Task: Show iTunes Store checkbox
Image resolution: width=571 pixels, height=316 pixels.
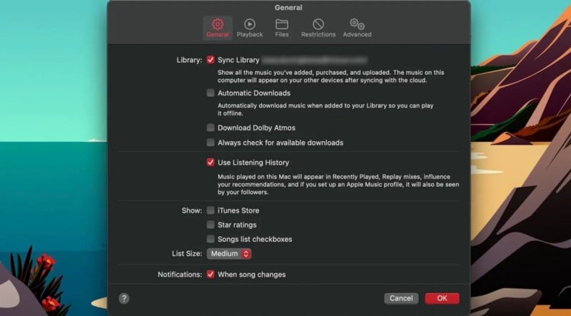Action: 211,210
